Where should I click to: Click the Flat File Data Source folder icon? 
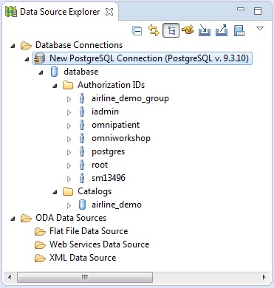pos(40,231)
